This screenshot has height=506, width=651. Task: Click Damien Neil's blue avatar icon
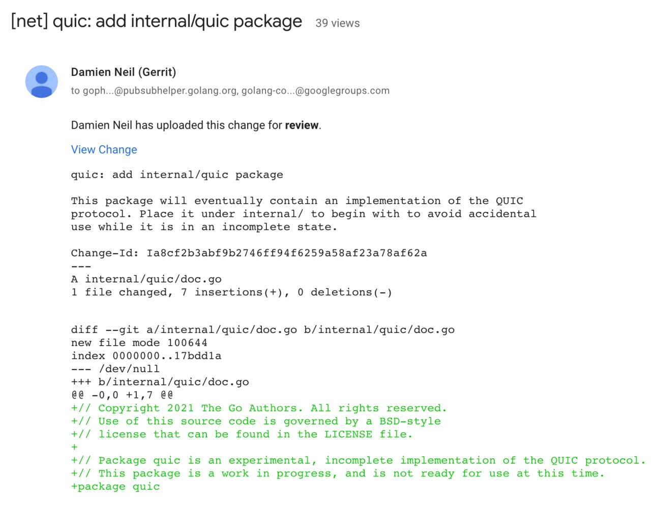click(x=42, y=81)
